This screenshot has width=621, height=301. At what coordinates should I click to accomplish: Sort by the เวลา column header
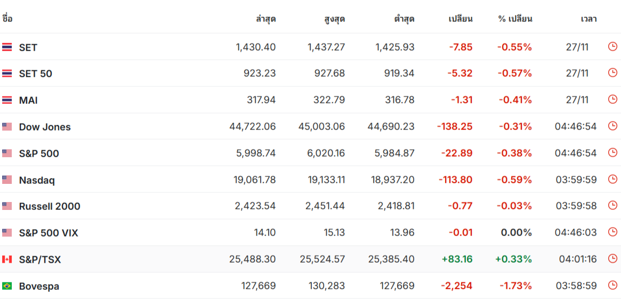click(x=588, y=19)
